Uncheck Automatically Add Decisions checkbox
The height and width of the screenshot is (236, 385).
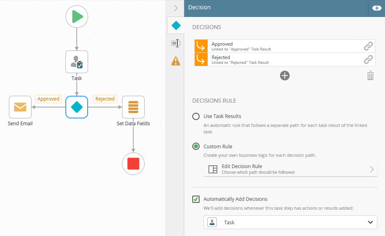point(196,199)
